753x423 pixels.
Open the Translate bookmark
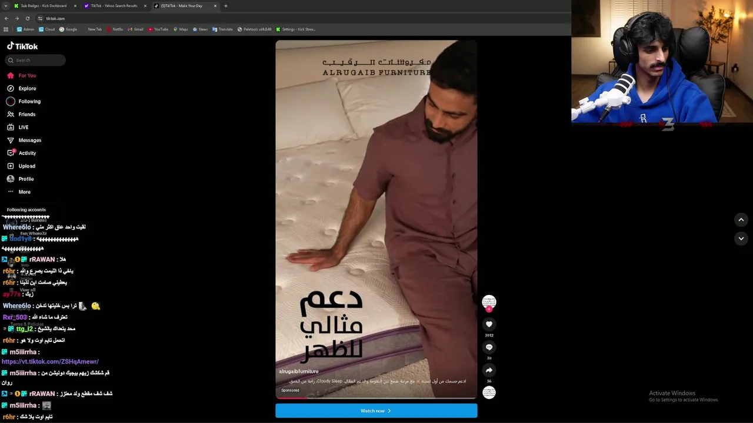[222, 29]
